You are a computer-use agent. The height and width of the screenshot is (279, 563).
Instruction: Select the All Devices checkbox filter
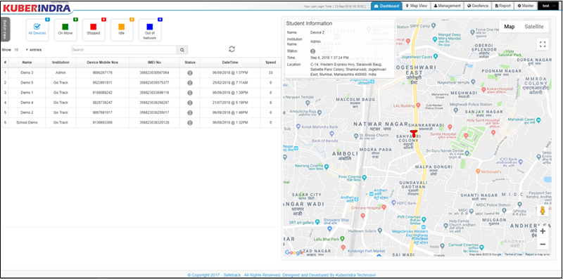(x=37, y=30)
